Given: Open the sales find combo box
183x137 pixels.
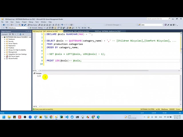Looking at the screenshot, I should (x=162, y=25).
